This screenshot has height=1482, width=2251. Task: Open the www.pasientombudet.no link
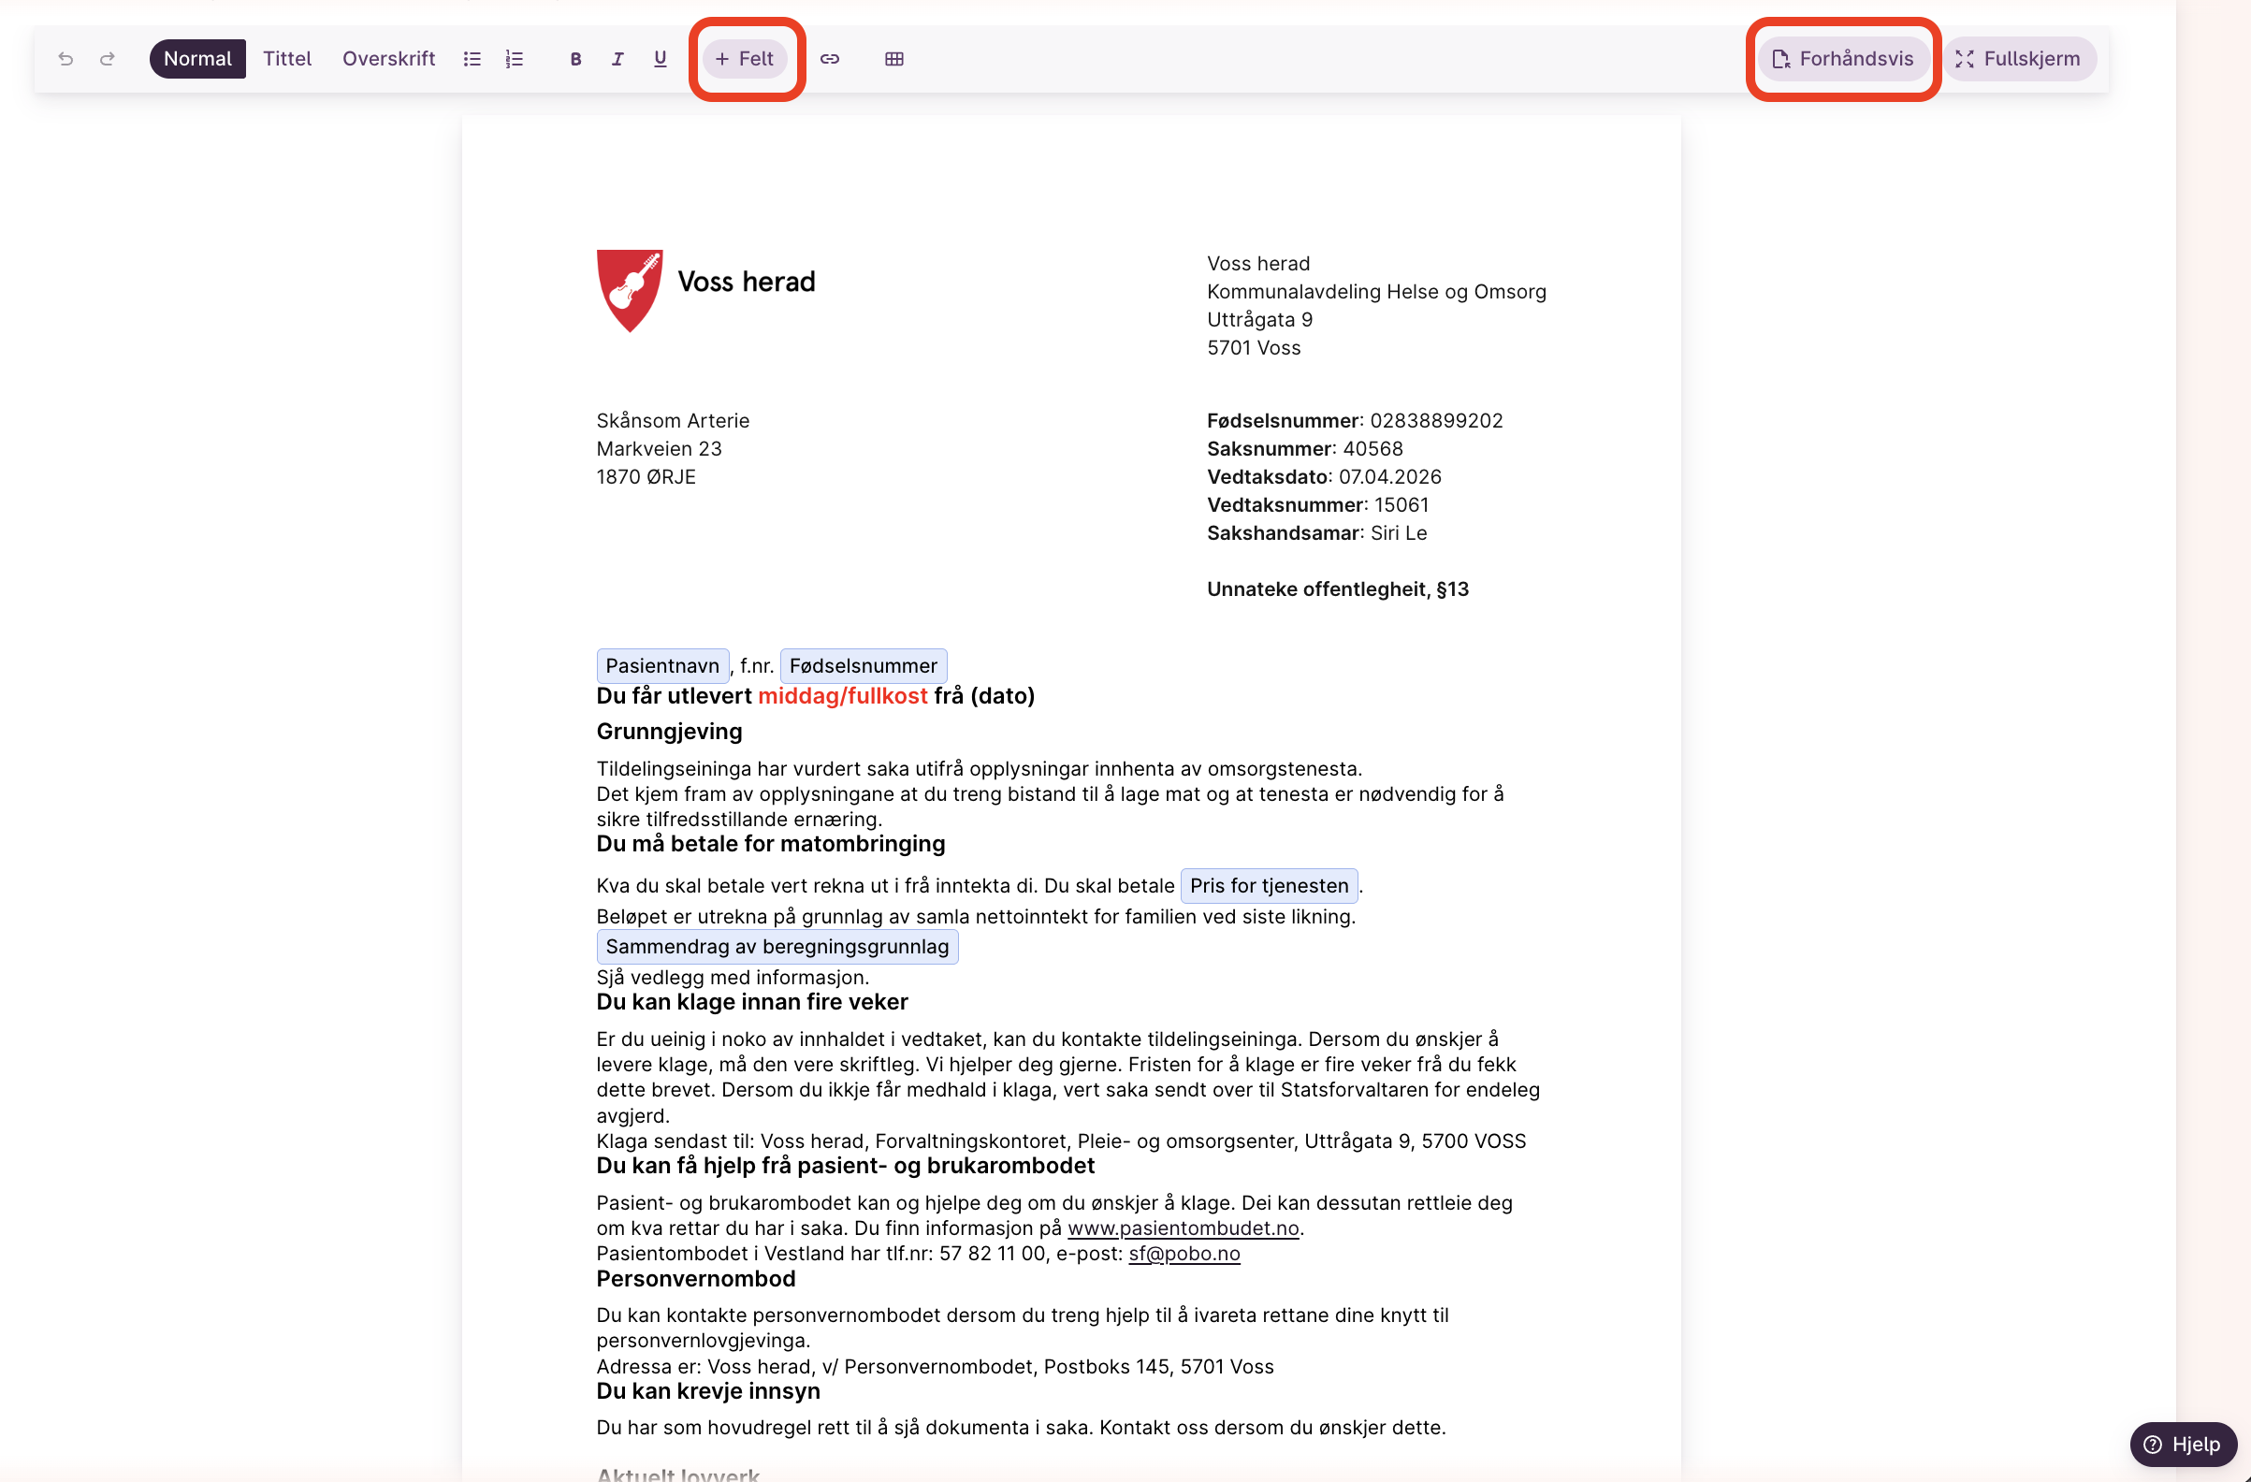1183,1228
